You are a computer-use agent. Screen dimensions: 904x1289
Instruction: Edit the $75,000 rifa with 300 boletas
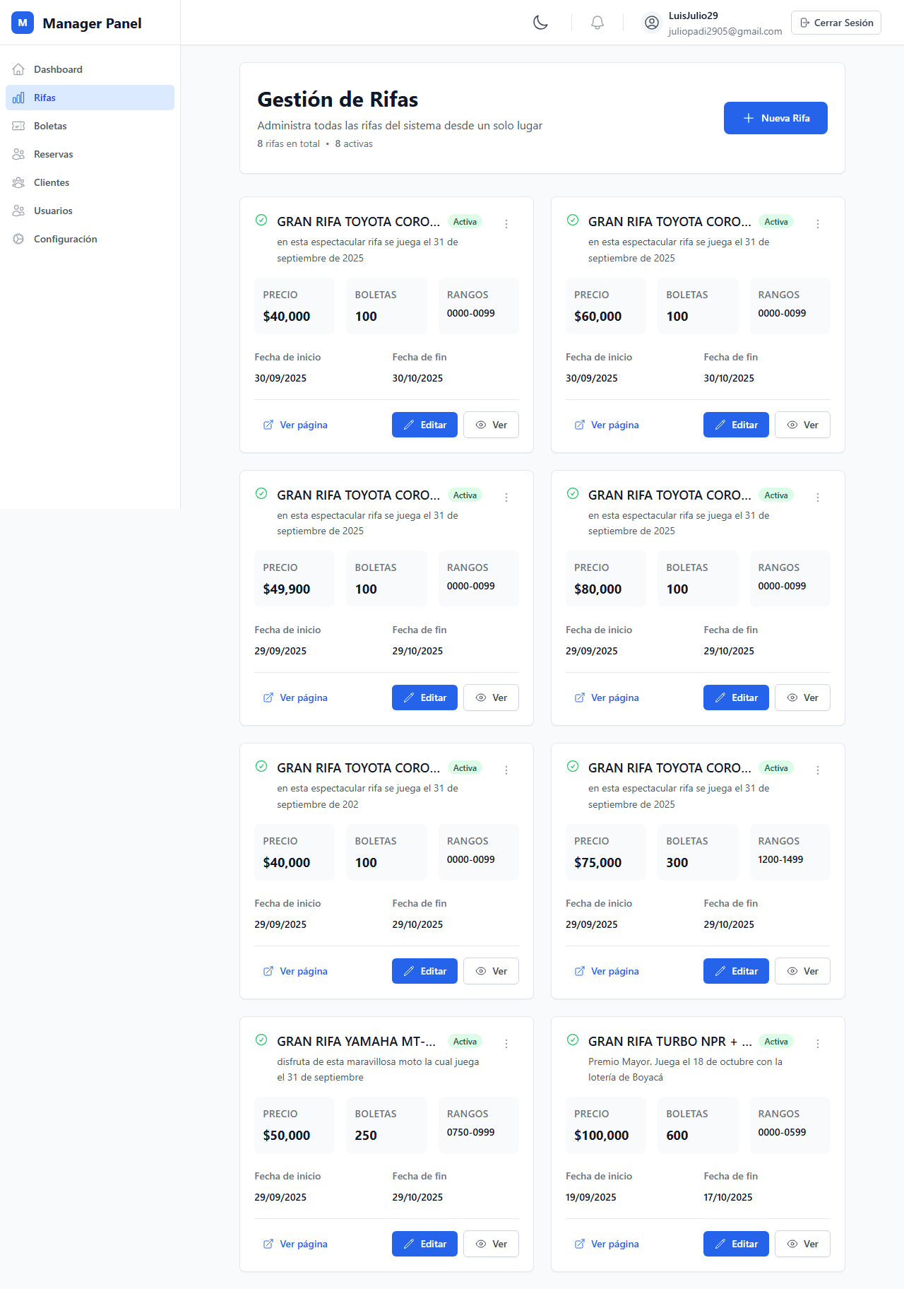pyautogui.click(x=736, y=971)
